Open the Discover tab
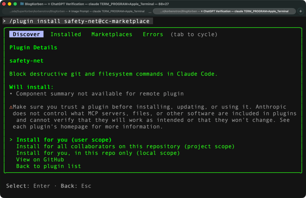This screenshot has width=306, height=198. pyautogui.click(x=26, y=34)
